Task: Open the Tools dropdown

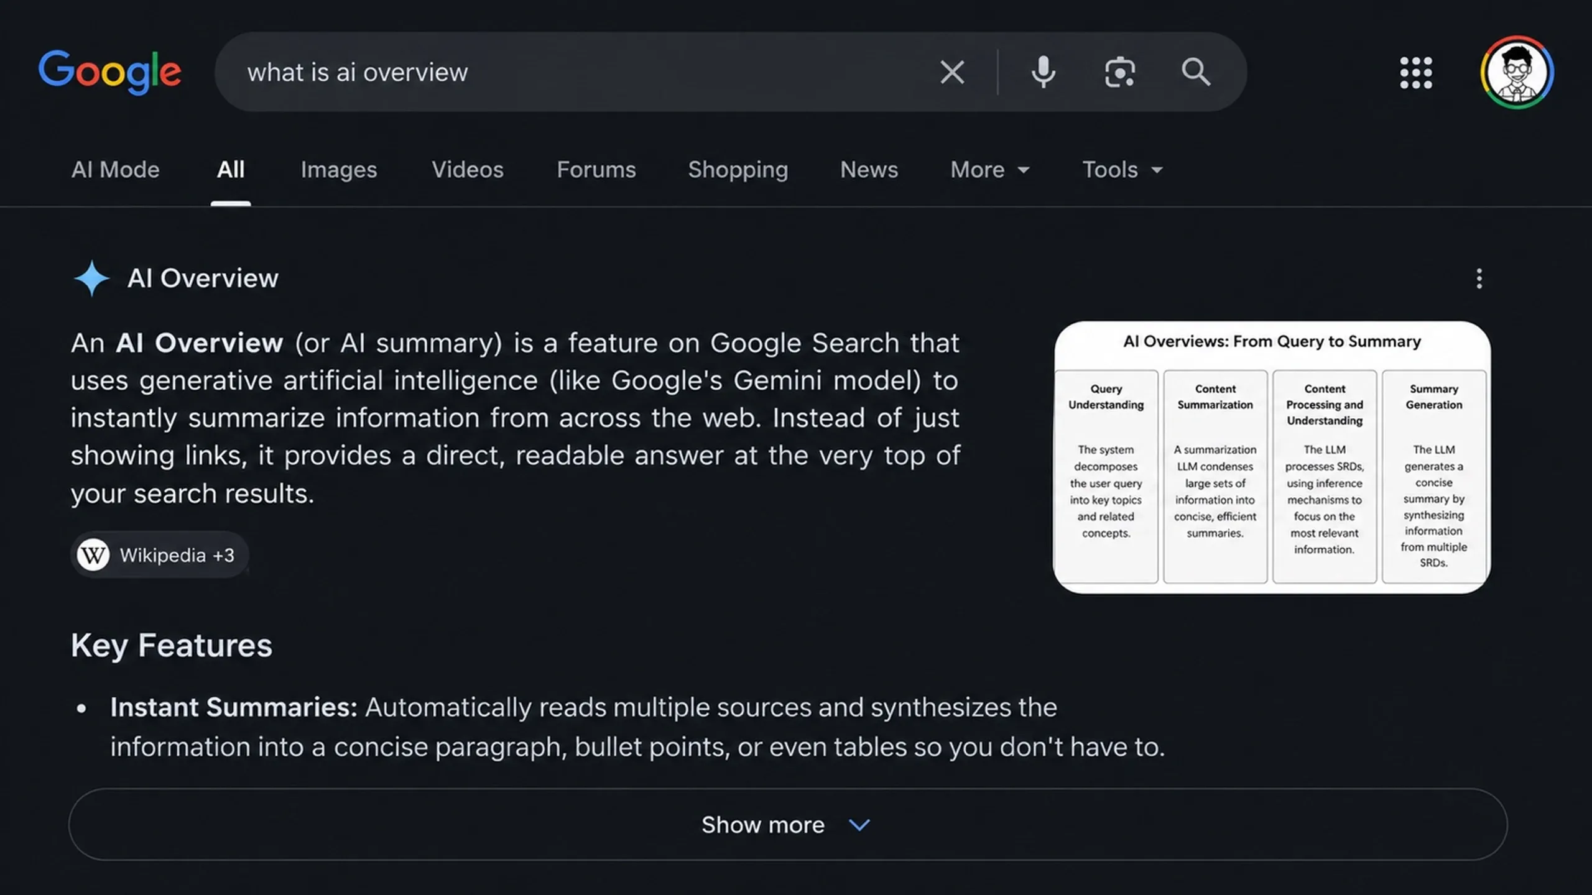Action: (1122, 170)
